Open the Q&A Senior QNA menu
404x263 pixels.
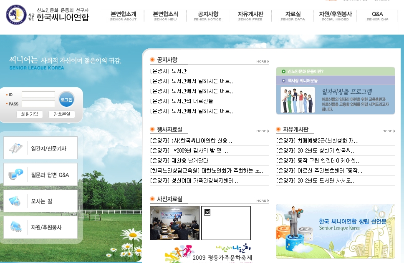377,16
